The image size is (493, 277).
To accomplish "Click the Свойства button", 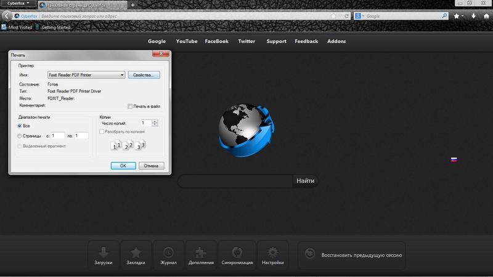I will click(x=144, y=74).
